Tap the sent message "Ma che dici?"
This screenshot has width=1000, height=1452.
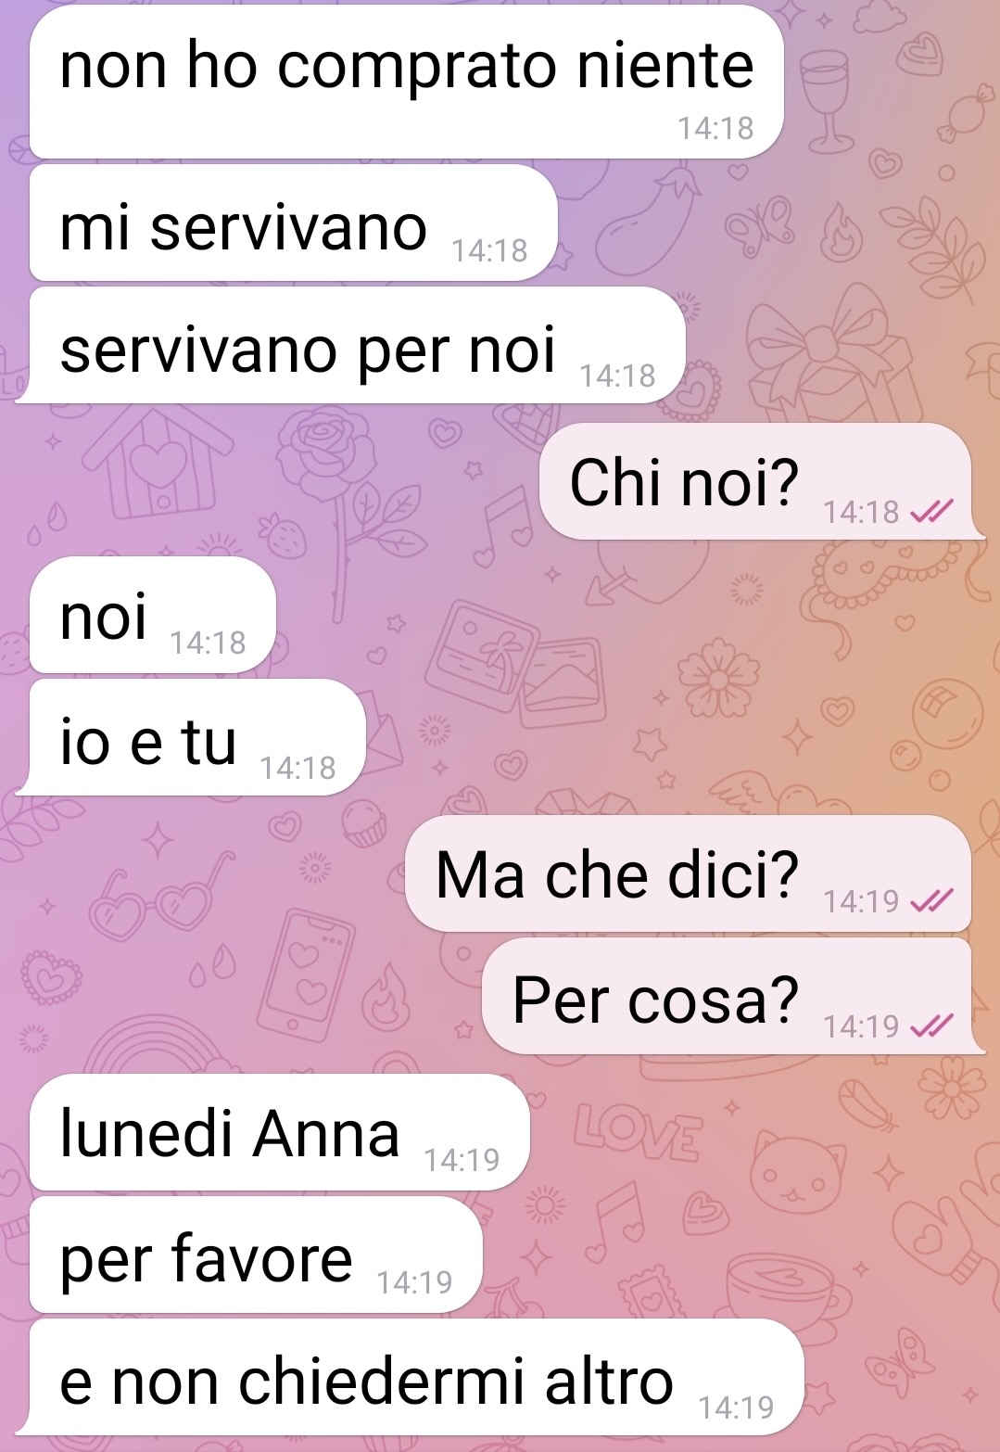[688, 873]
